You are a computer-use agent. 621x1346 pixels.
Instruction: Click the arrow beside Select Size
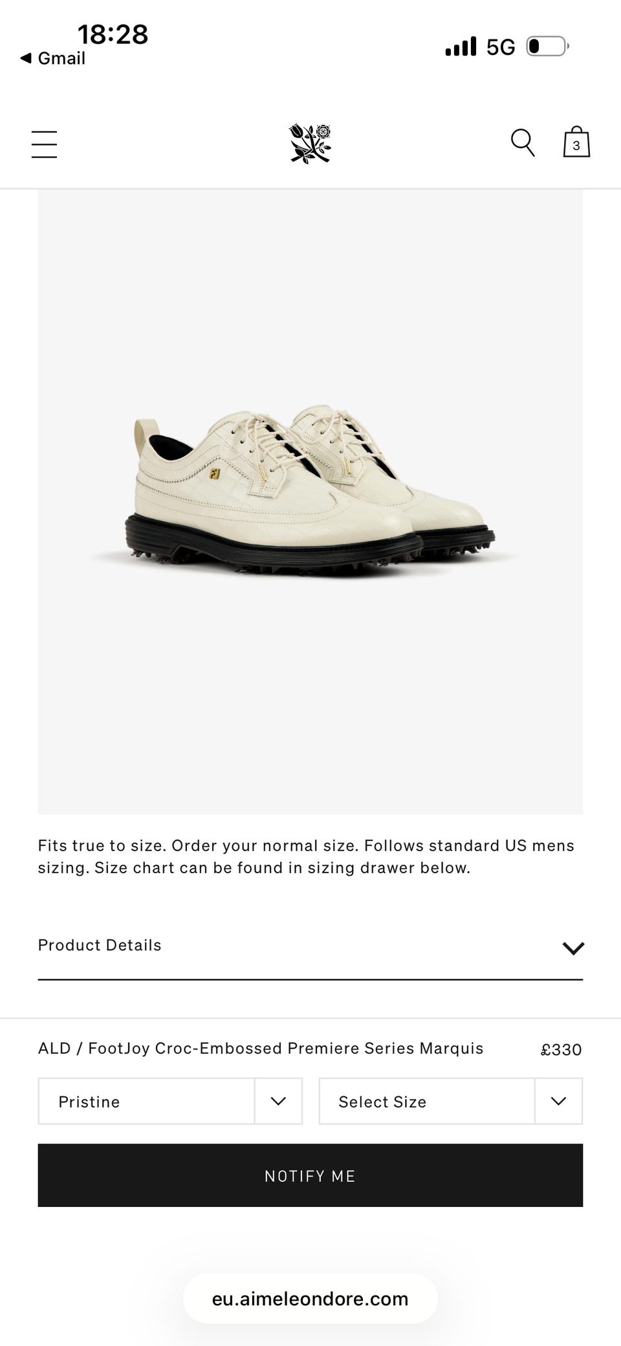559,1101
